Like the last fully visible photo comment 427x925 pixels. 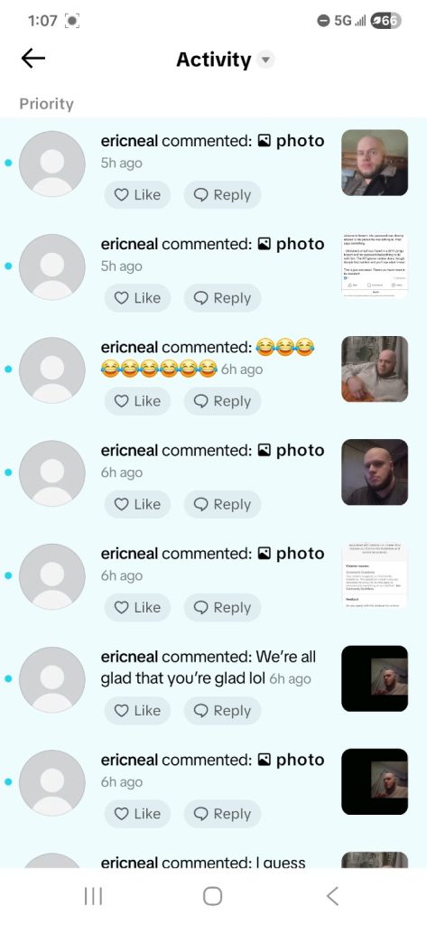[137, 814]
